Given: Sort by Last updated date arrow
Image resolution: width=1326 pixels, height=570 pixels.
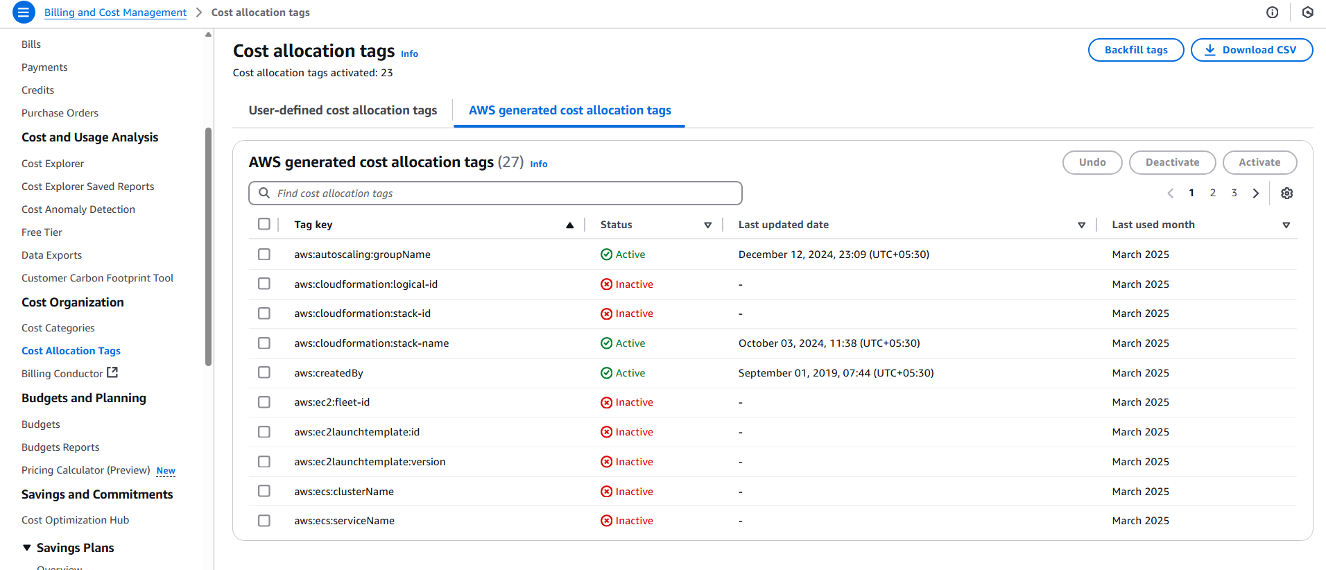Looking at the screenshot, I should click(x=1081, y=225).
